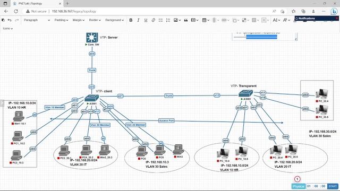340x191 pixels.
Task: Insert a numbered list
Action: [168, 20]
